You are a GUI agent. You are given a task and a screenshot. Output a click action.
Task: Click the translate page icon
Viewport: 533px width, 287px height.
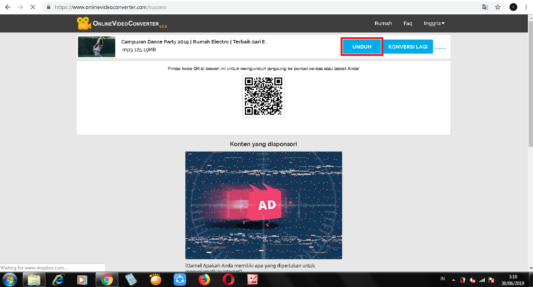click(485, 7)
